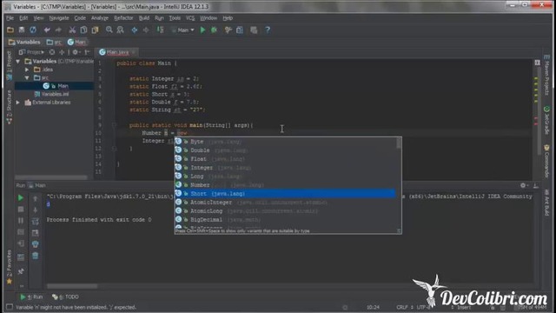Screen dimensions: 556x313
Task: Click the Redo arrow in the toolbar
Action: pos(58,30)
